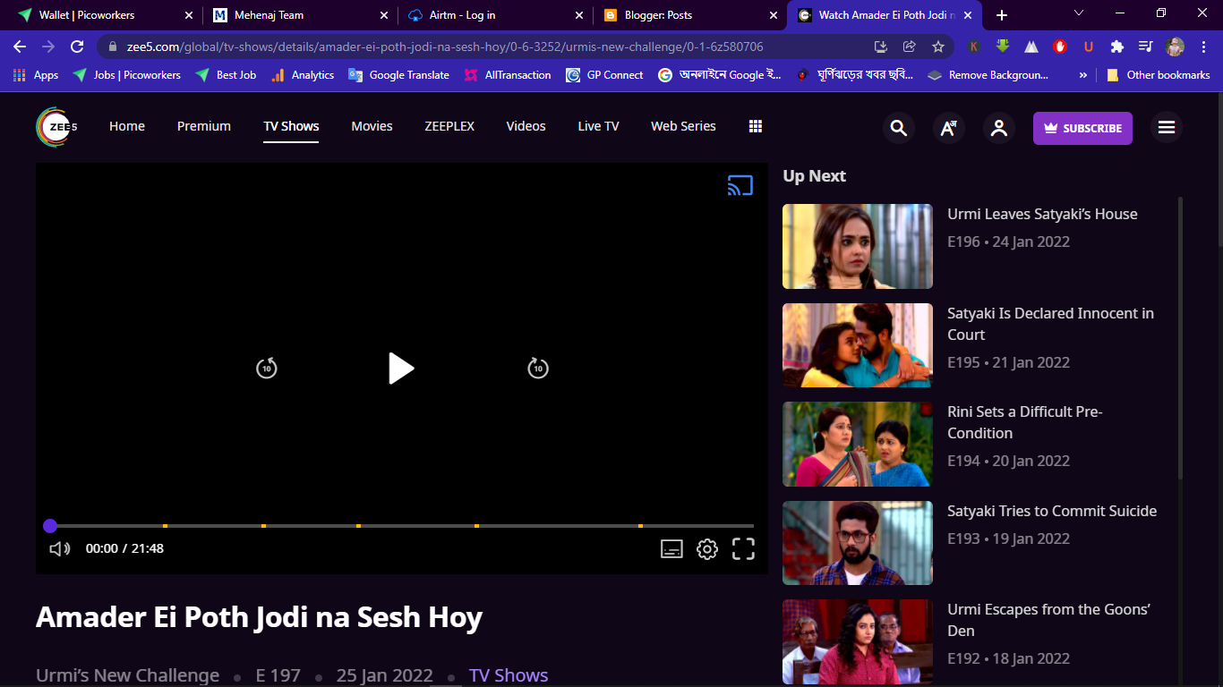Skip forward 10 seconds
Viewport: 1223px width, 687px height.
tap(537, 368)
